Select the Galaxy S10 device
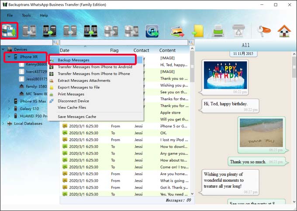Screen dimensions: 297x211 click(29, 109)
